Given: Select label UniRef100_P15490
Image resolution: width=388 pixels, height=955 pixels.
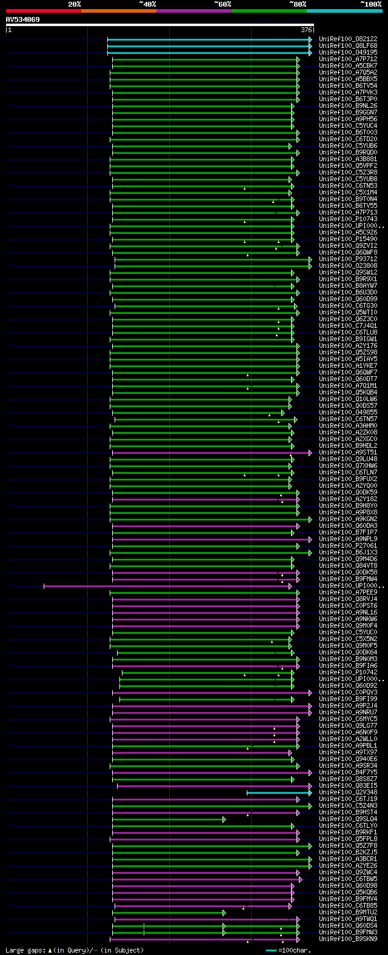Looking at the screenshot, I should (x=348, y=239).
